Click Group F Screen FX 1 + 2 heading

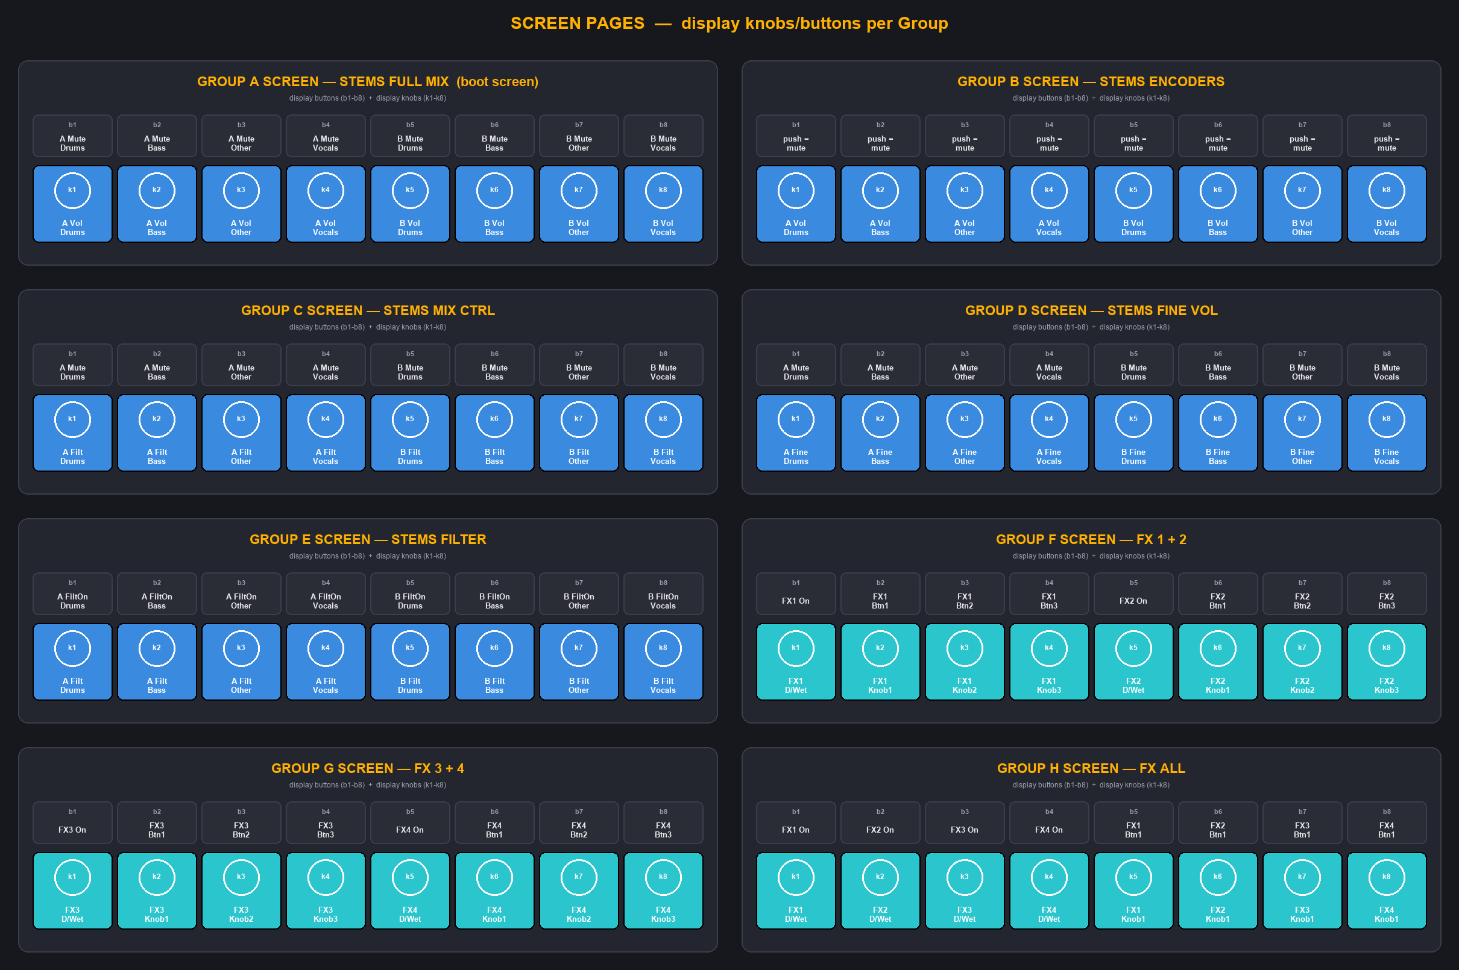click(x=1091, y=539)
